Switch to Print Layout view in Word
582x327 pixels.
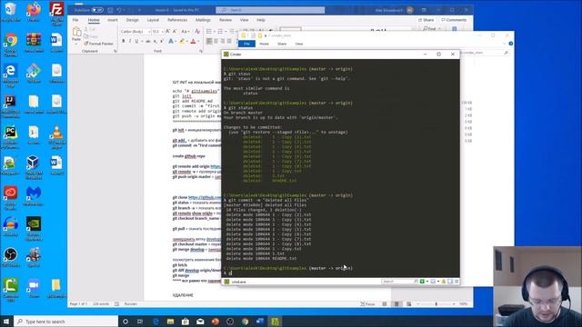point(396,304)
